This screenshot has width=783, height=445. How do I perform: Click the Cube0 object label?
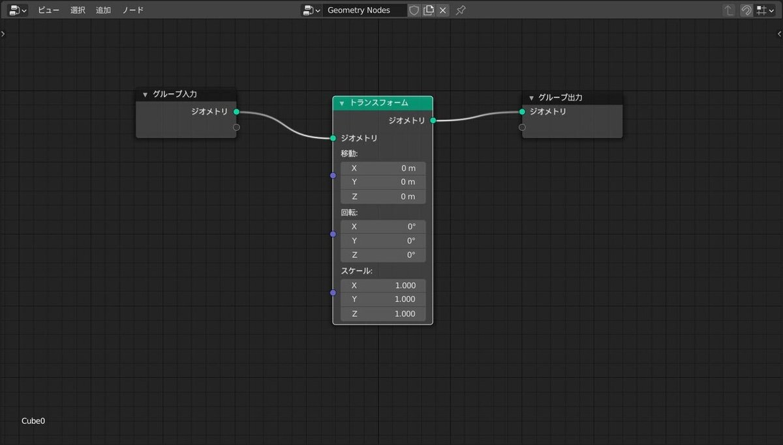click(33, 421)
